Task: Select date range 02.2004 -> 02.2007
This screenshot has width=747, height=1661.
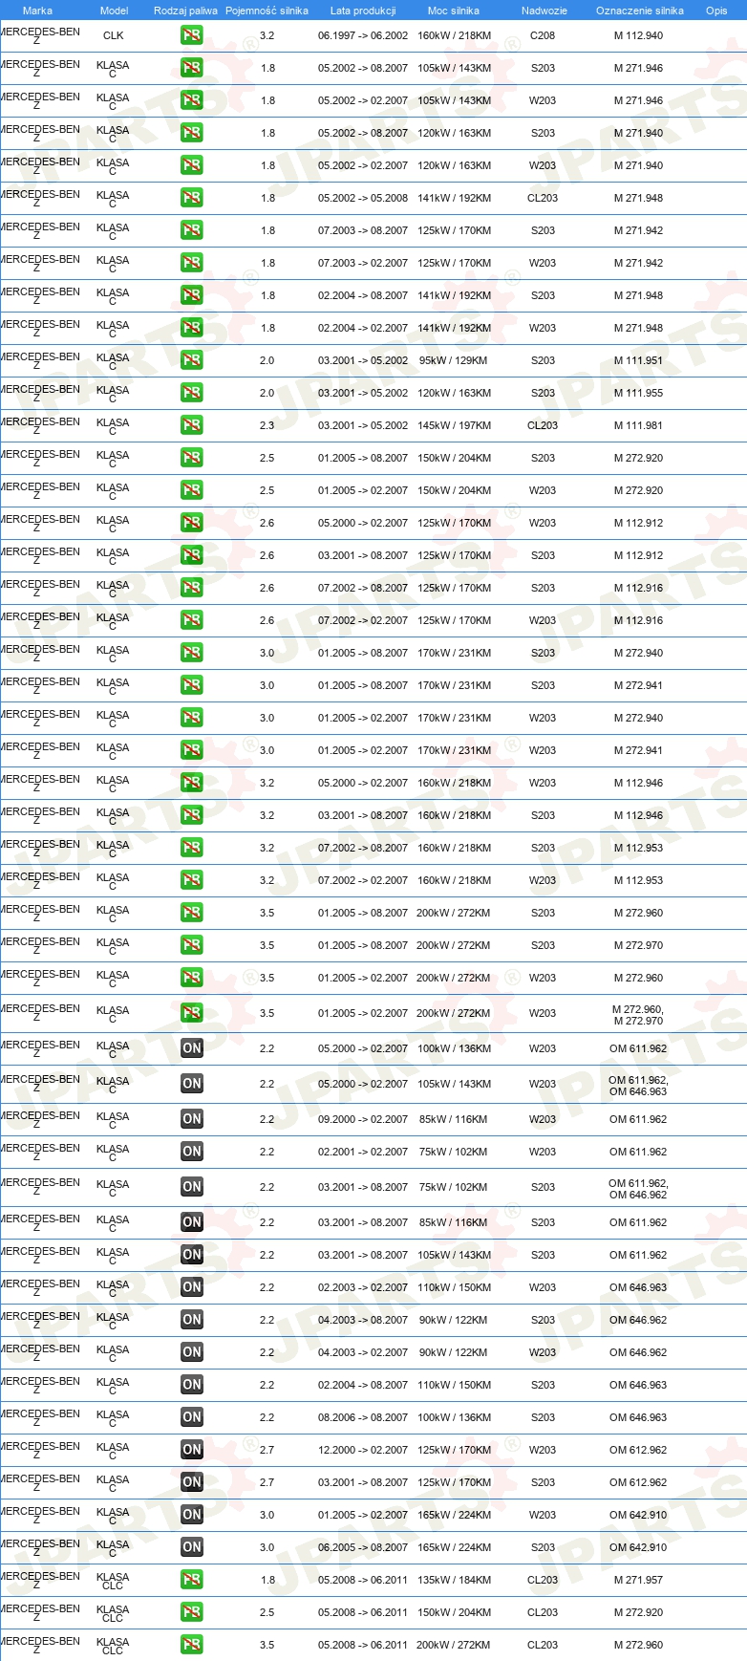Action: click(x=363, y=328)
